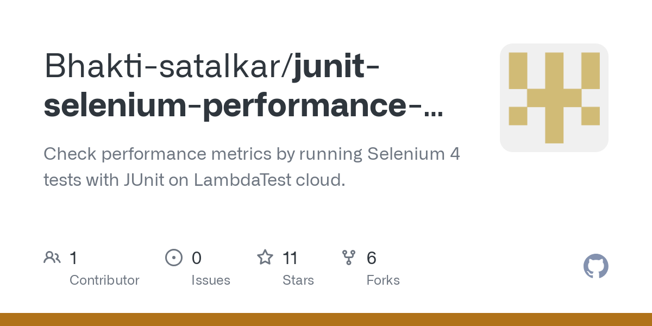Click the Forks branch icon
The height and width of the screenshot is (326, 652).
coord(349,257)
